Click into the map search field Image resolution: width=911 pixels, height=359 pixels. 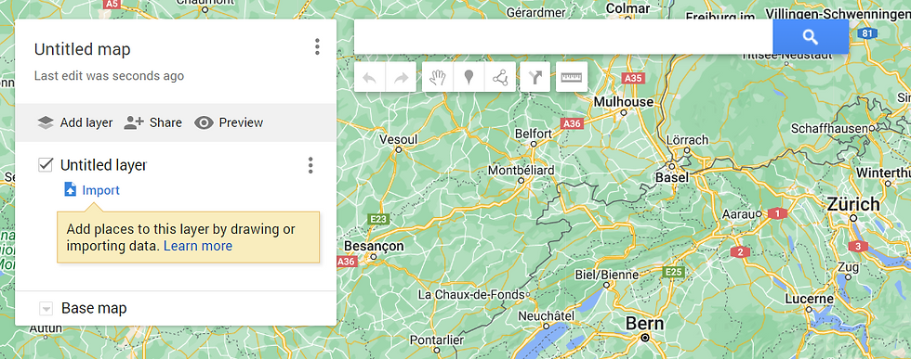pos(563,37)
